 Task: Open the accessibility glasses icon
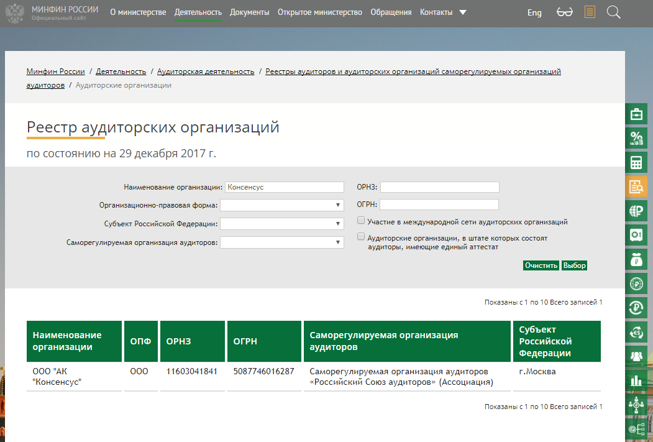click(564, 12)
